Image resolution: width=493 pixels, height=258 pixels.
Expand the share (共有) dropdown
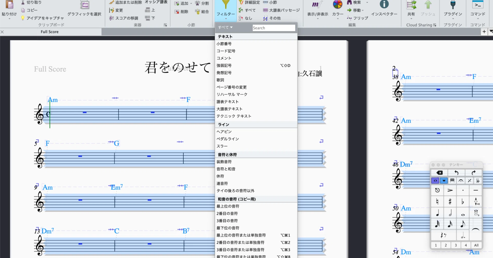[411, 19]
